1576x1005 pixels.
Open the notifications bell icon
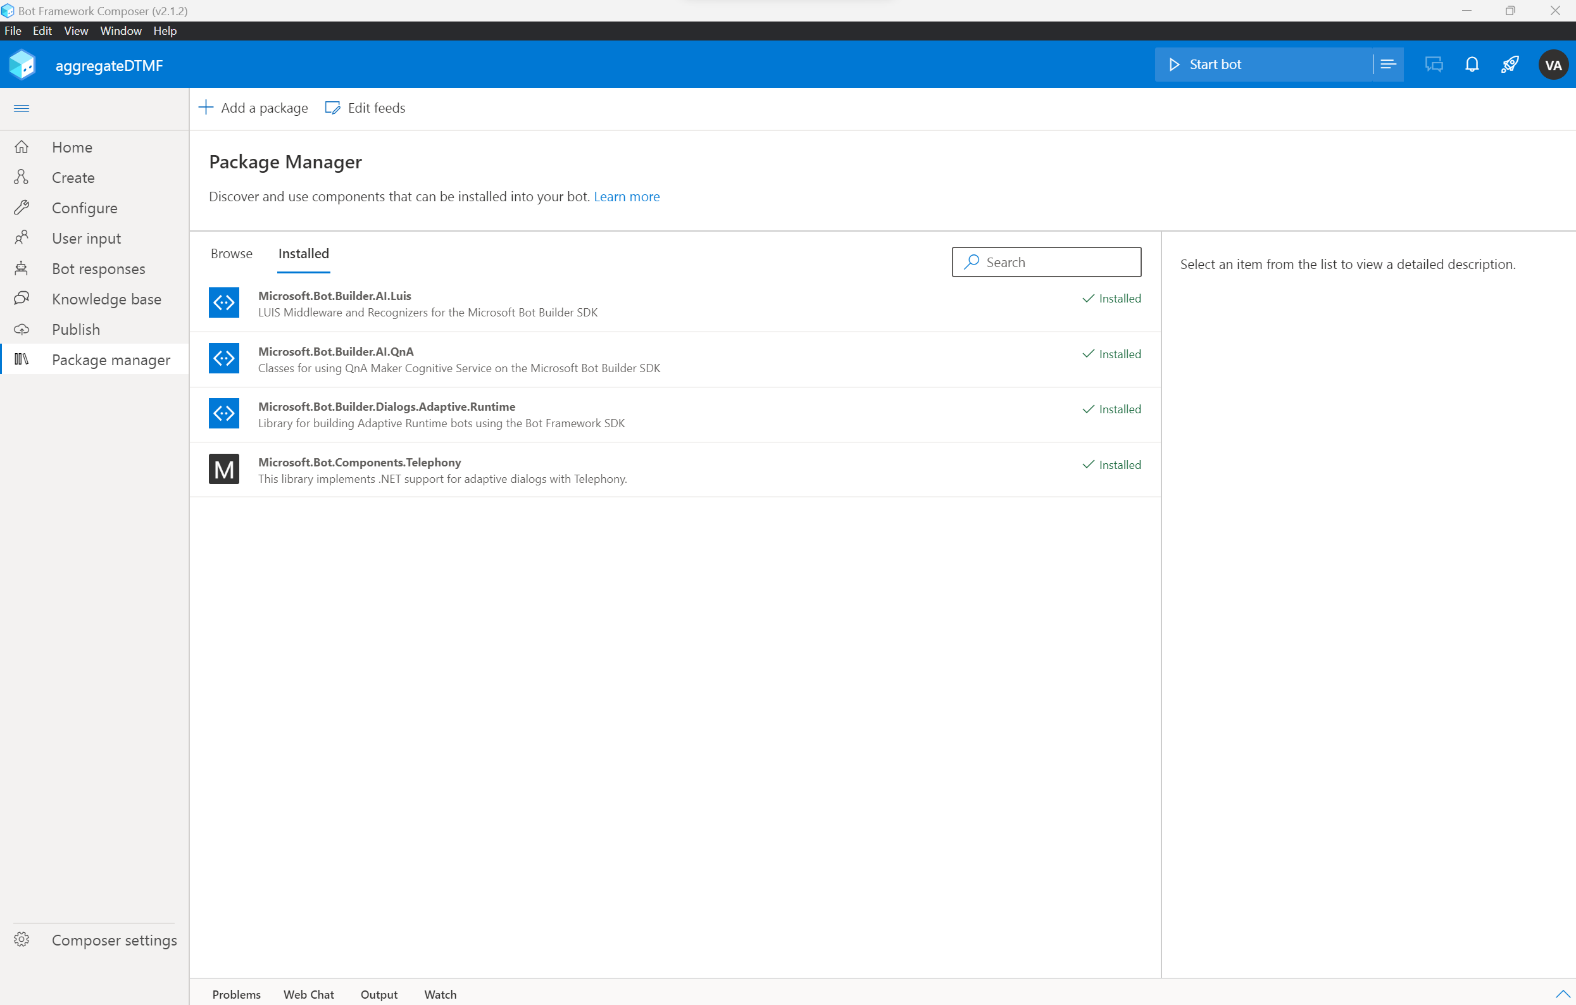point(1472,64)
